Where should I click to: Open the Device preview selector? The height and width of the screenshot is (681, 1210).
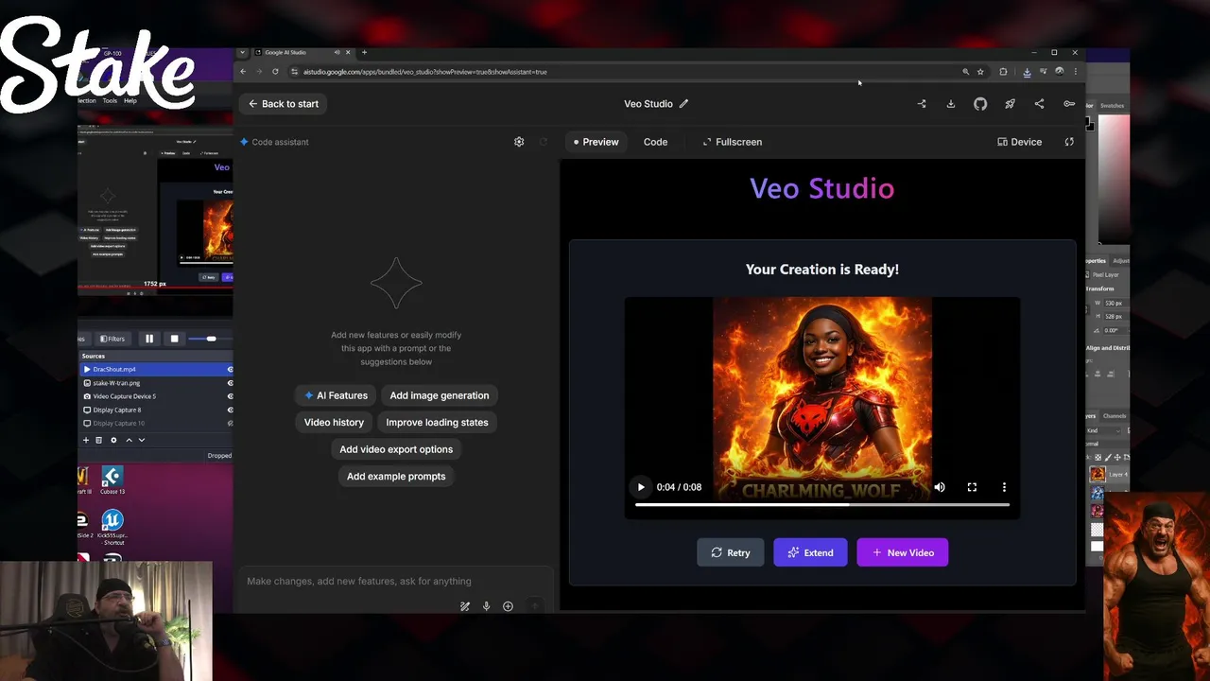click(x=1019, y=142)
